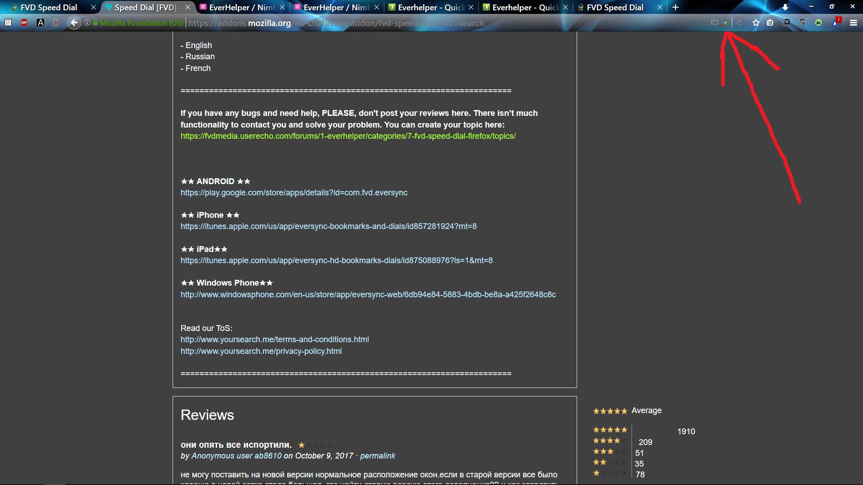Filter reviews by four stars row 209
863x485 pixels.
(x=623, y=441)
